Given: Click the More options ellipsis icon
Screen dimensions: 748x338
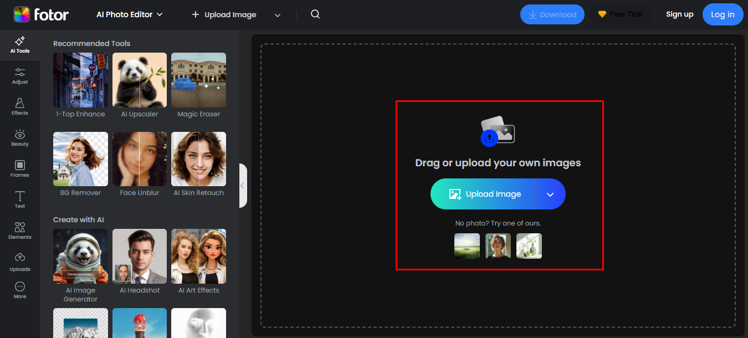Looking at the screenshot, I should pyautogui.click(x=20, y=290).
